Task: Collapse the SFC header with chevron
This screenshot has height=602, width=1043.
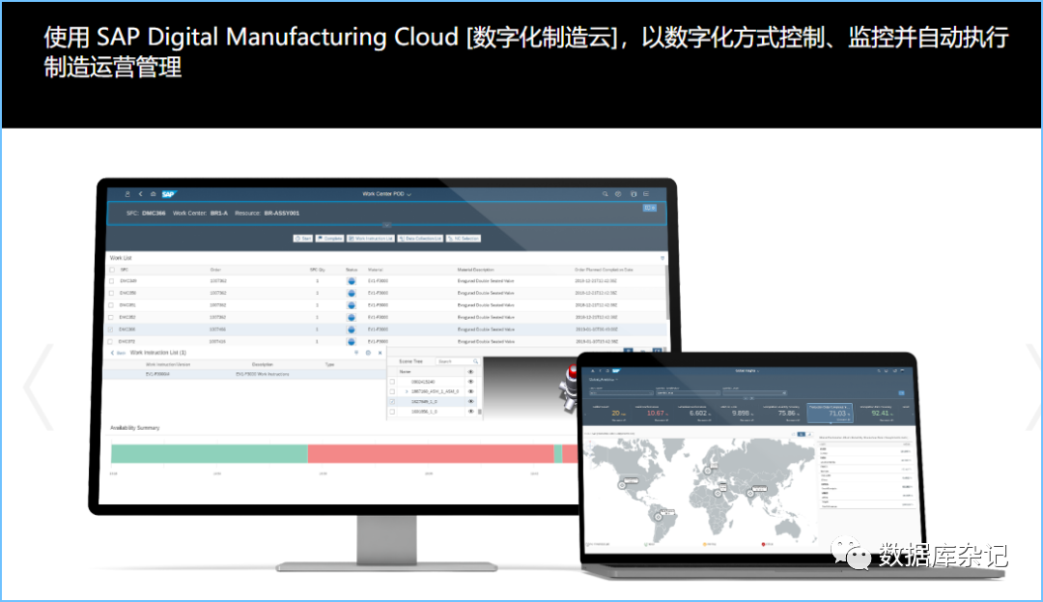Action: pyautogui.click(x=386, y=225)
